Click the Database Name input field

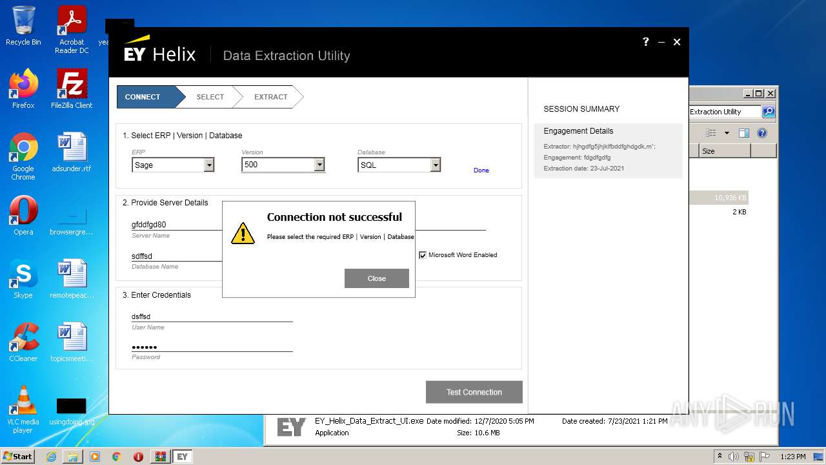click(x=176, y=256)
